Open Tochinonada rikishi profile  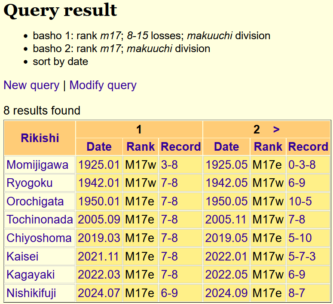tap(40, 220)
